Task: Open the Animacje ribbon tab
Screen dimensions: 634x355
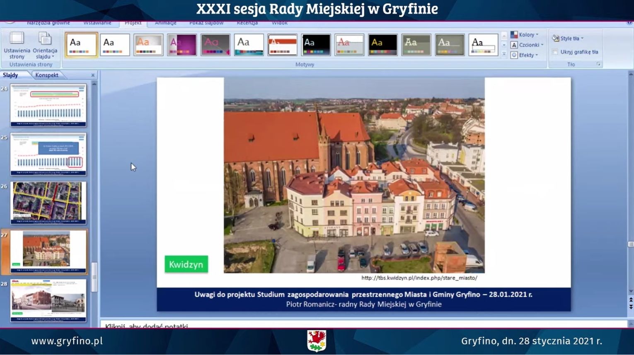Action: (165, 23)
